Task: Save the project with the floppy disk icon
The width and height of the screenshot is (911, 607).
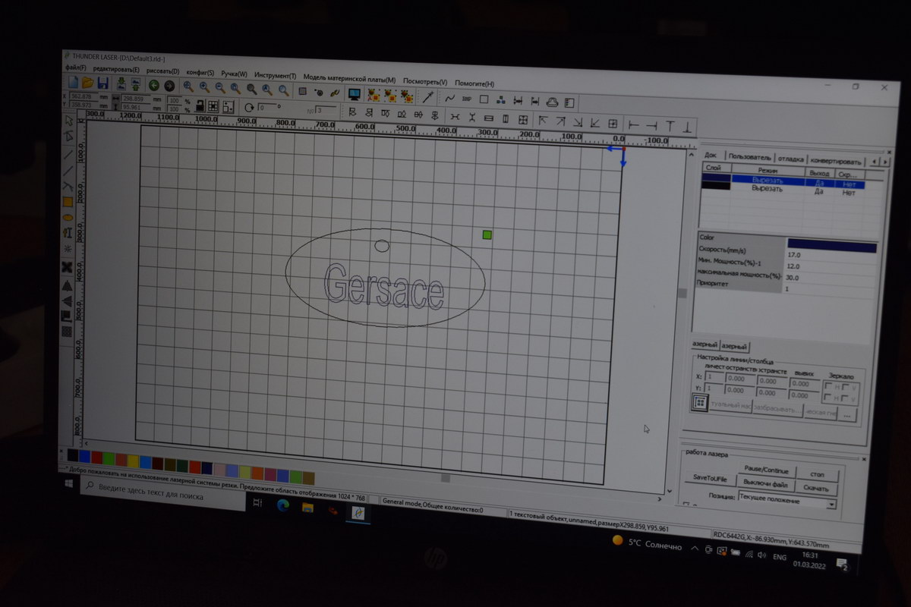Action: tap(102, 83)
